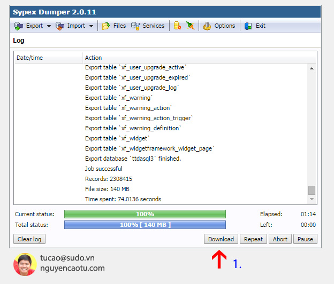Click the blue Total status progress bar

click(x=145, y=225)
